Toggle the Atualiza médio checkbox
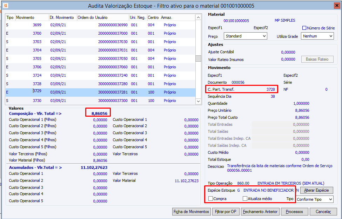 (245, 199)
